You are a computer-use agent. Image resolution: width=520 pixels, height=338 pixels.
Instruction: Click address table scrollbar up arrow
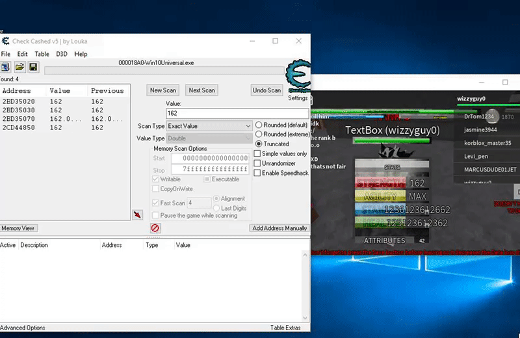click(305, 254)
